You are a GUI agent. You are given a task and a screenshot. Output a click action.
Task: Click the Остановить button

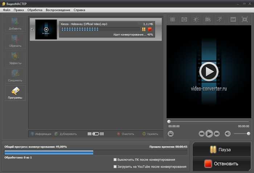(x=221, y=164)
